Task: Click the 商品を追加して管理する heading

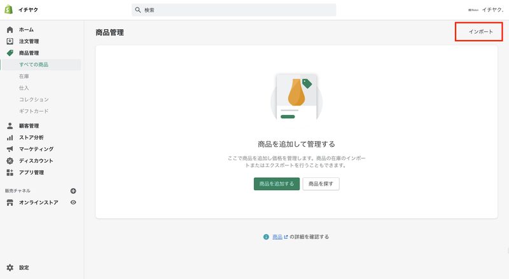Action: (296, 144)
